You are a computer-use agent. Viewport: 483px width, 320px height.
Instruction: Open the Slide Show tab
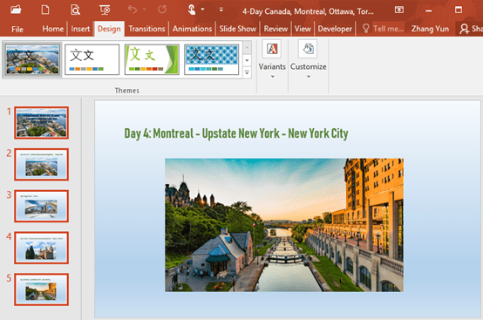click(x=238, y=29)
